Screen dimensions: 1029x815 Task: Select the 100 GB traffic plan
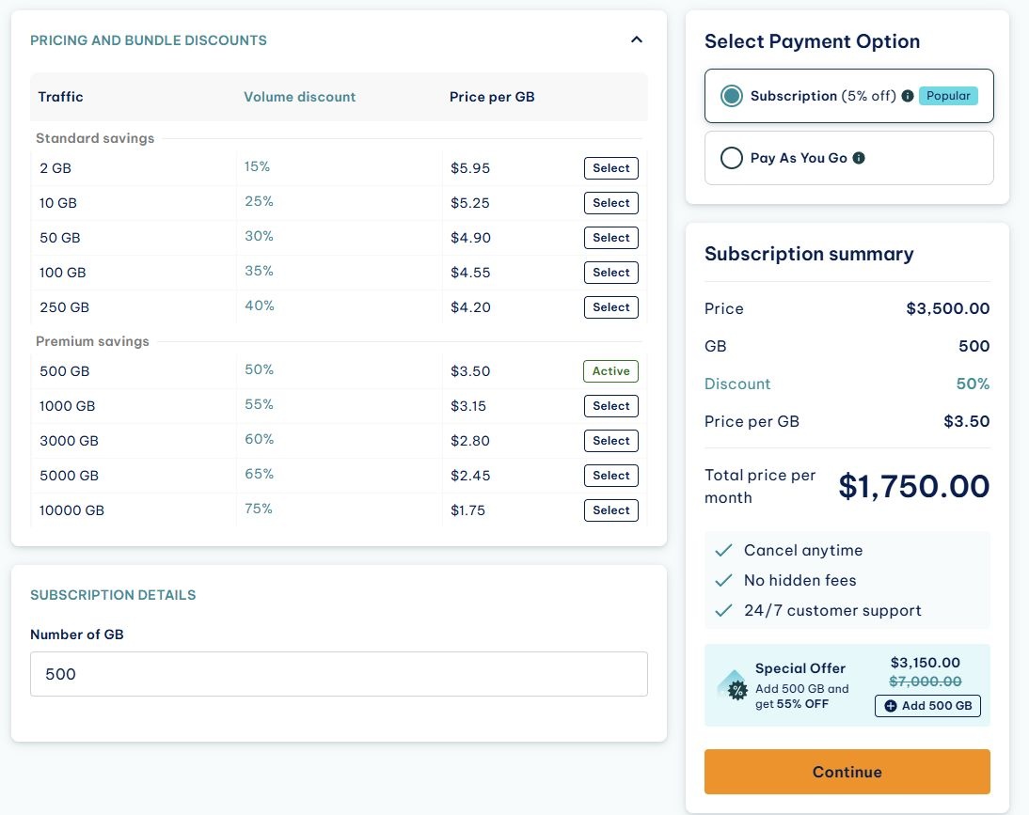[610, 273]
